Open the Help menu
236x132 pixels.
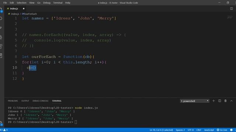[x=68, y=3]
